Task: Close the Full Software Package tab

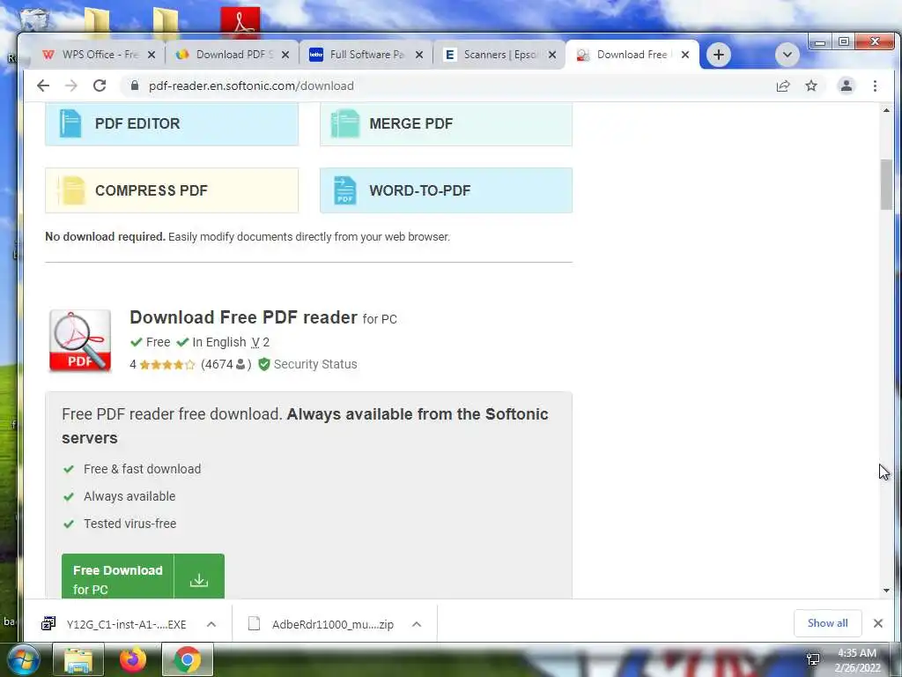Action: click(x=419, y=55)
